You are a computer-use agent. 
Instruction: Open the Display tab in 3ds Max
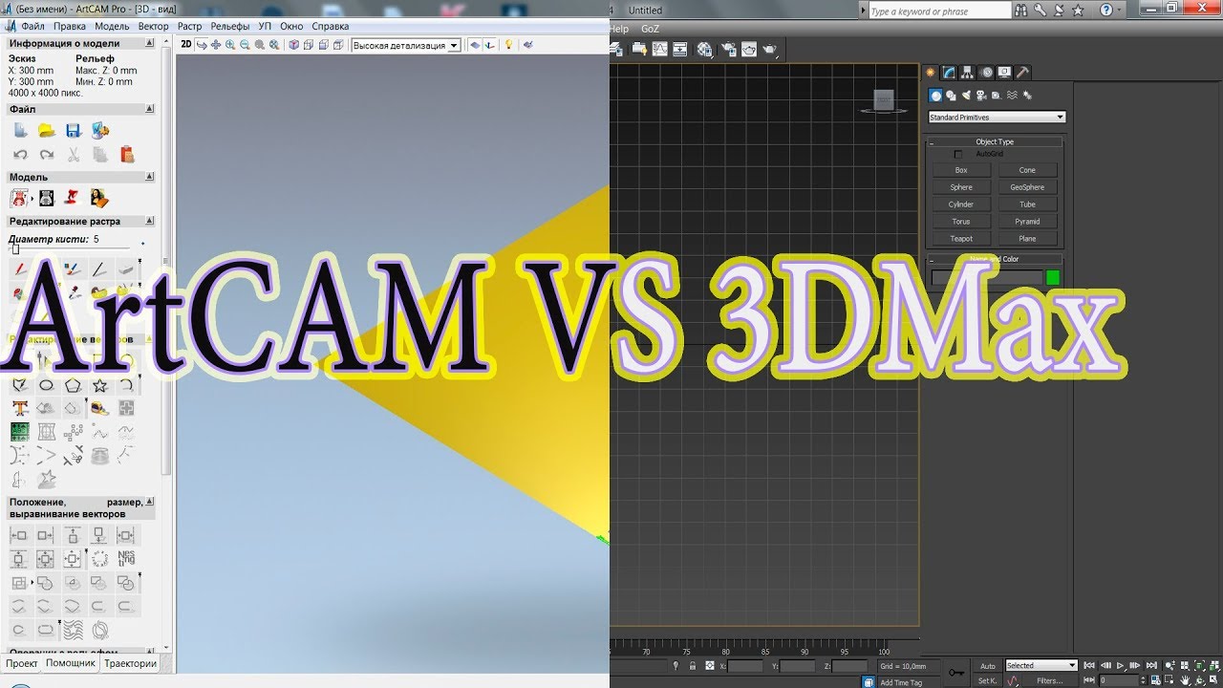pyautogui.click(x=1004, y=73)
